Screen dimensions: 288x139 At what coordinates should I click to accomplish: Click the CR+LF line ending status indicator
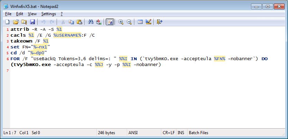(x=169, y=132)
